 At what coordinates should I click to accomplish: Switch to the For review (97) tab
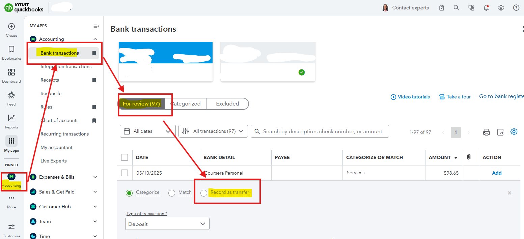[141, 104]
